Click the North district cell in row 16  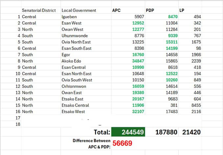click(x=41, y=111)
